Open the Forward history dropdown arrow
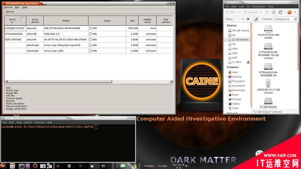 pos(261,12)
